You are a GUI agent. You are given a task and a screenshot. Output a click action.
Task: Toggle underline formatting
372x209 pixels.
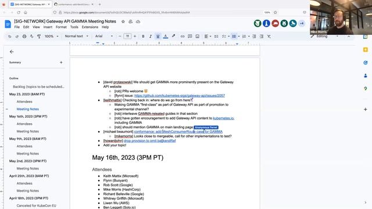[158, 37]
